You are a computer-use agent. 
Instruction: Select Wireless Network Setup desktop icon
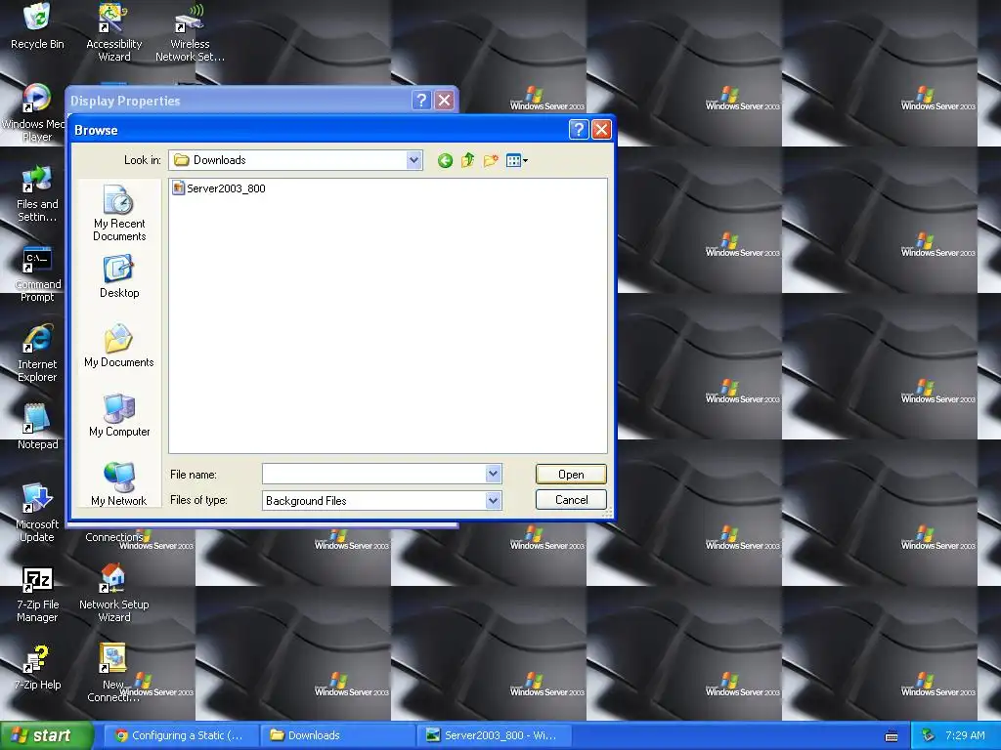(x=190, y=33)
